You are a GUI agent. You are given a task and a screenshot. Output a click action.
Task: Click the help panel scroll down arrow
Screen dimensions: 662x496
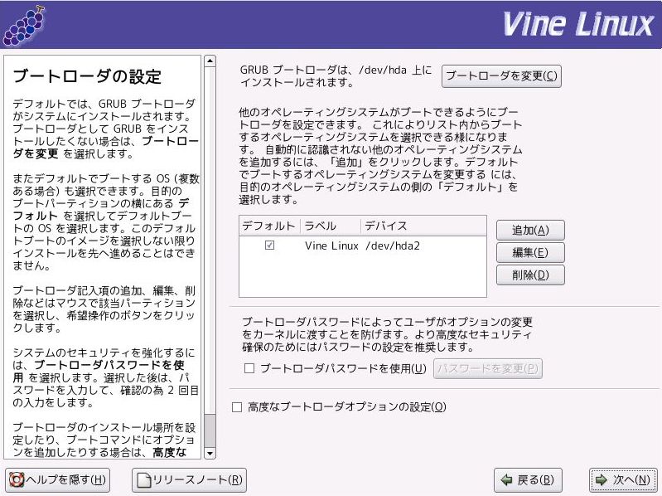tap(210, 454)
